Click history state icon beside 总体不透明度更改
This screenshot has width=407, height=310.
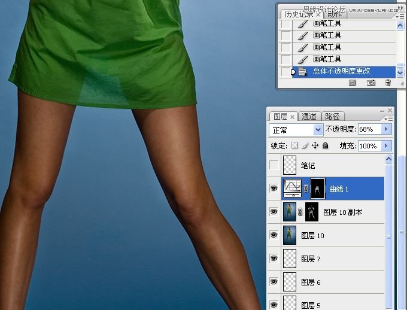click(x=302, y=71)
